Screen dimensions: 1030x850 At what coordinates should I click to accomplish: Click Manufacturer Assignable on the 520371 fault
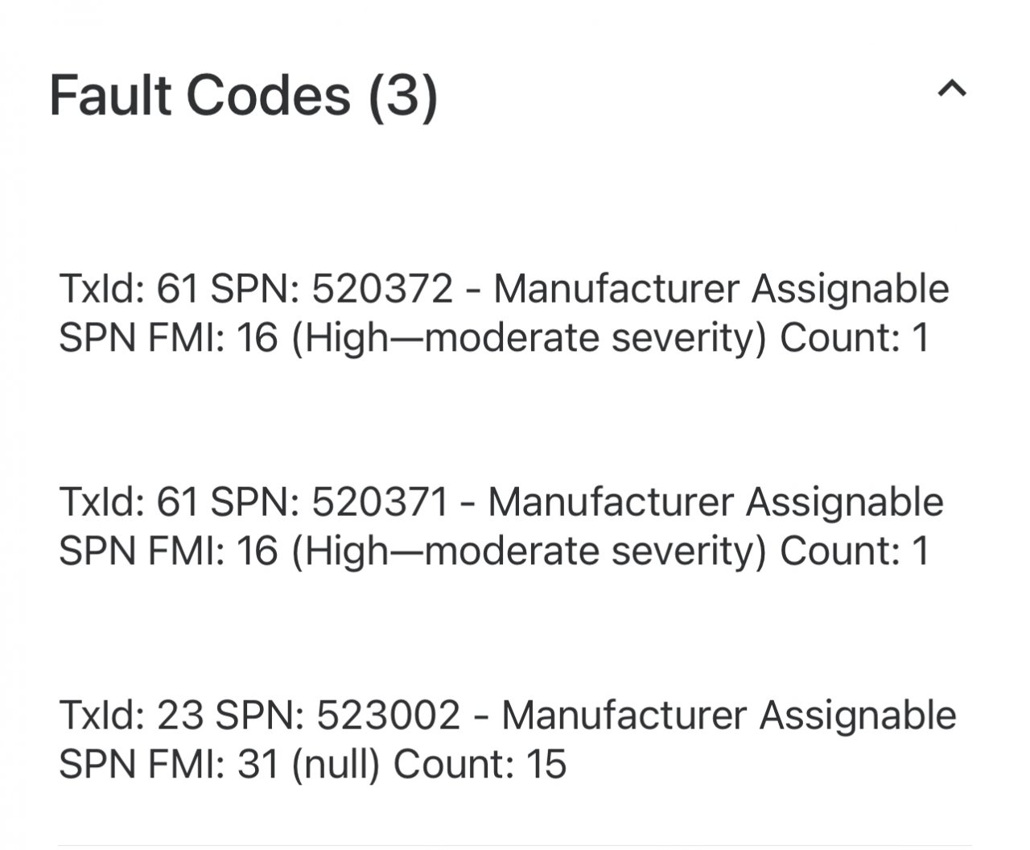(x=715, y=502)
